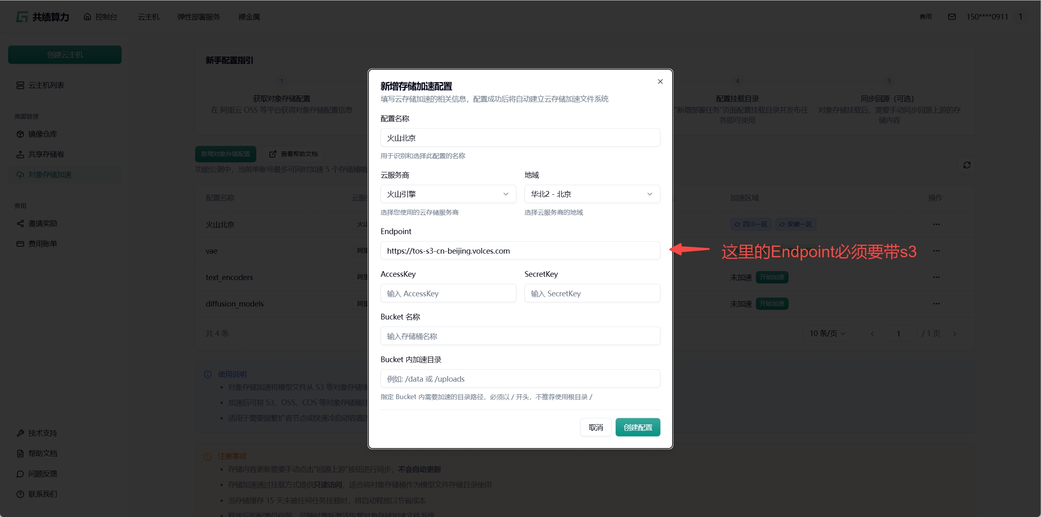
Task: Open 共享存储卷 in the sidebar
Action: click(x=46, y=154)
